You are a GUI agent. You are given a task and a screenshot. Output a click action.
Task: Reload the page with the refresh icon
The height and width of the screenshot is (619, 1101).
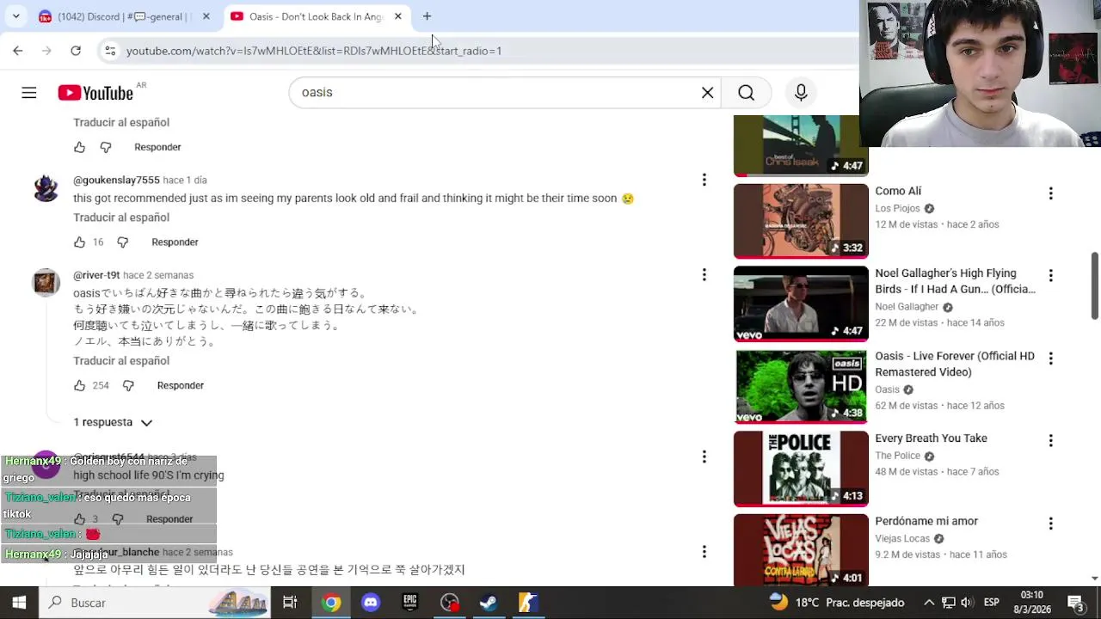click(76, 51)
